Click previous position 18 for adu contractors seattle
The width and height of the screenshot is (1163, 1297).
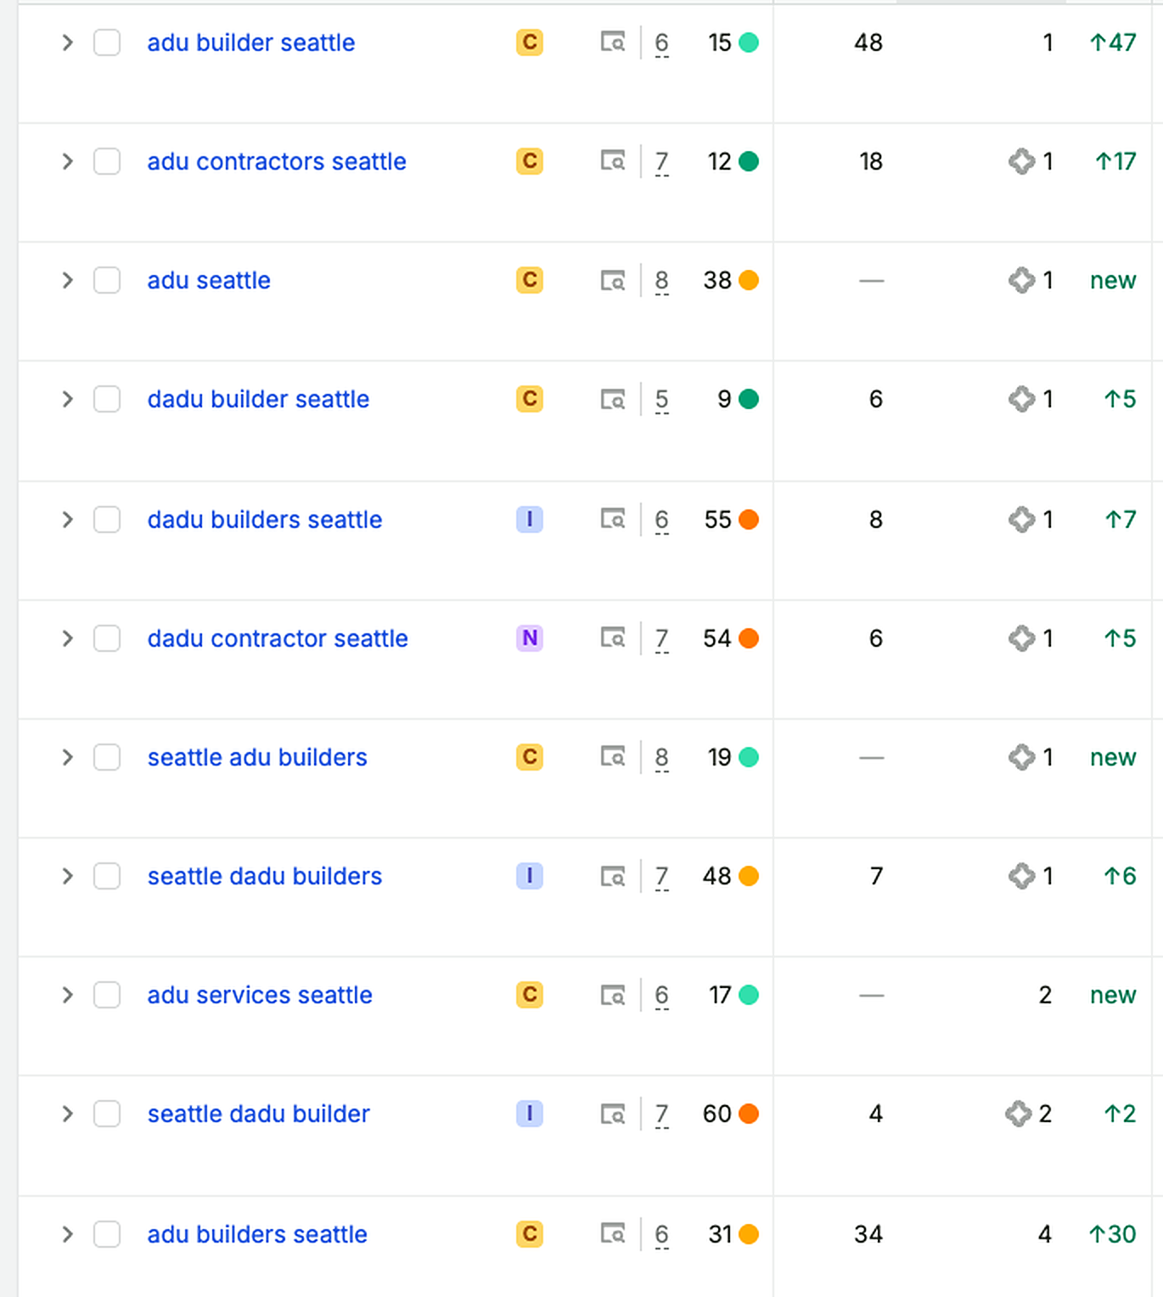(x=871, y=161)
